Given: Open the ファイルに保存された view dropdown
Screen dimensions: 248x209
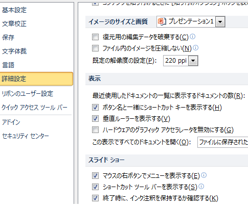Looking at the screenshot, I should [223, 142].
